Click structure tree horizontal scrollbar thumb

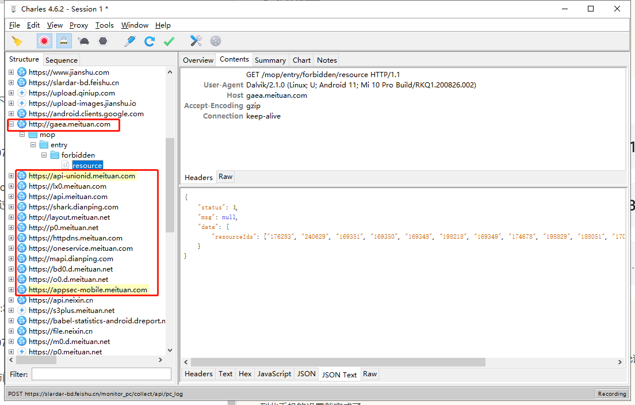[x=36, y=360]
